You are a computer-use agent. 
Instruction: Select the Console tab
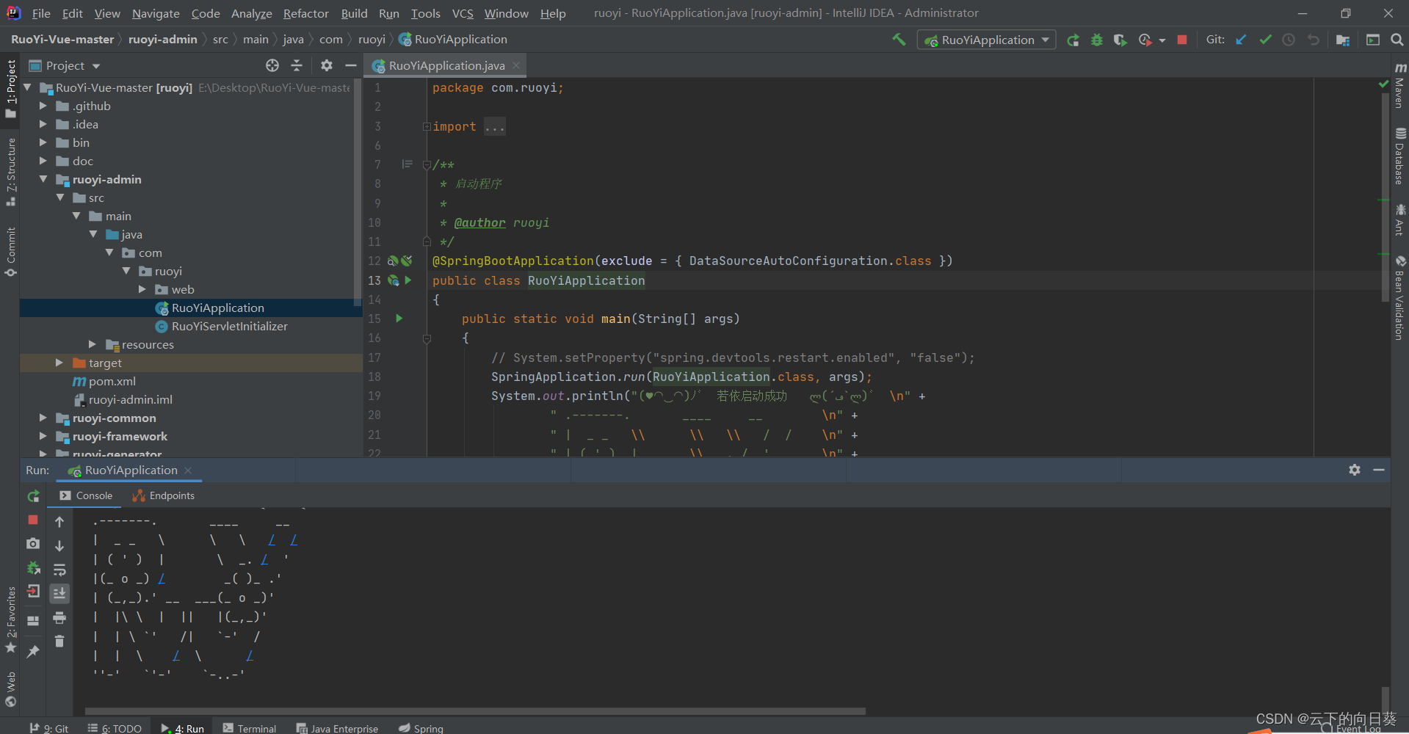(86, 495)
